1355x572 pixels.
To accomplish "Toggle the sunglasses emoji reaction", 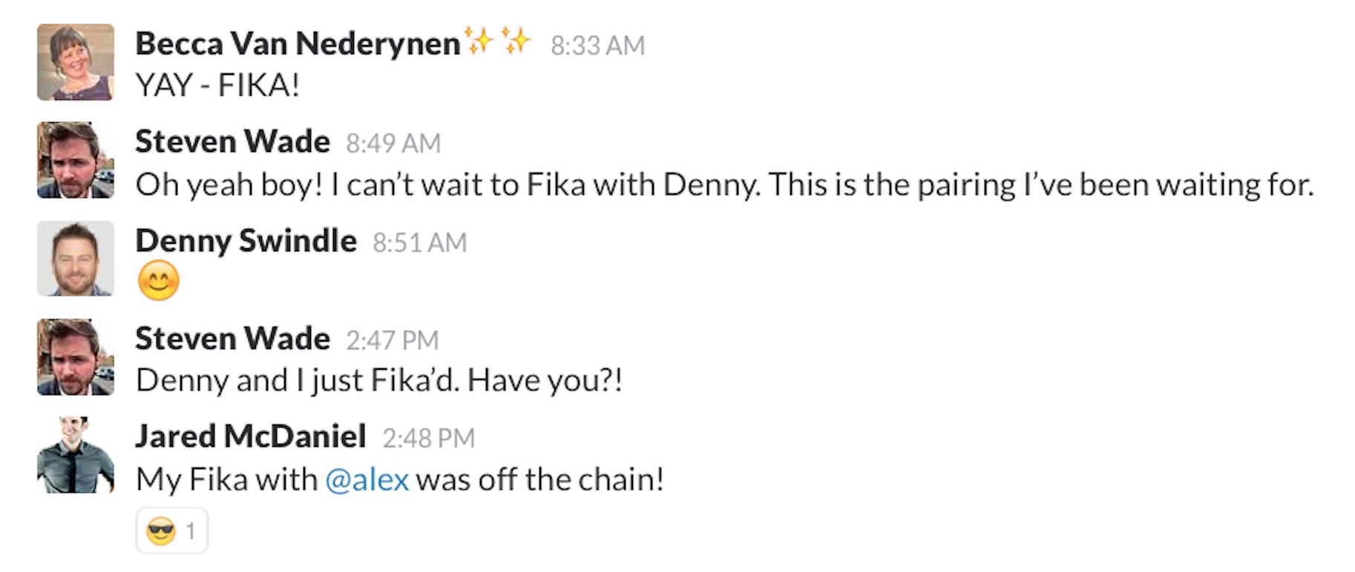I will tap(171, 531).
